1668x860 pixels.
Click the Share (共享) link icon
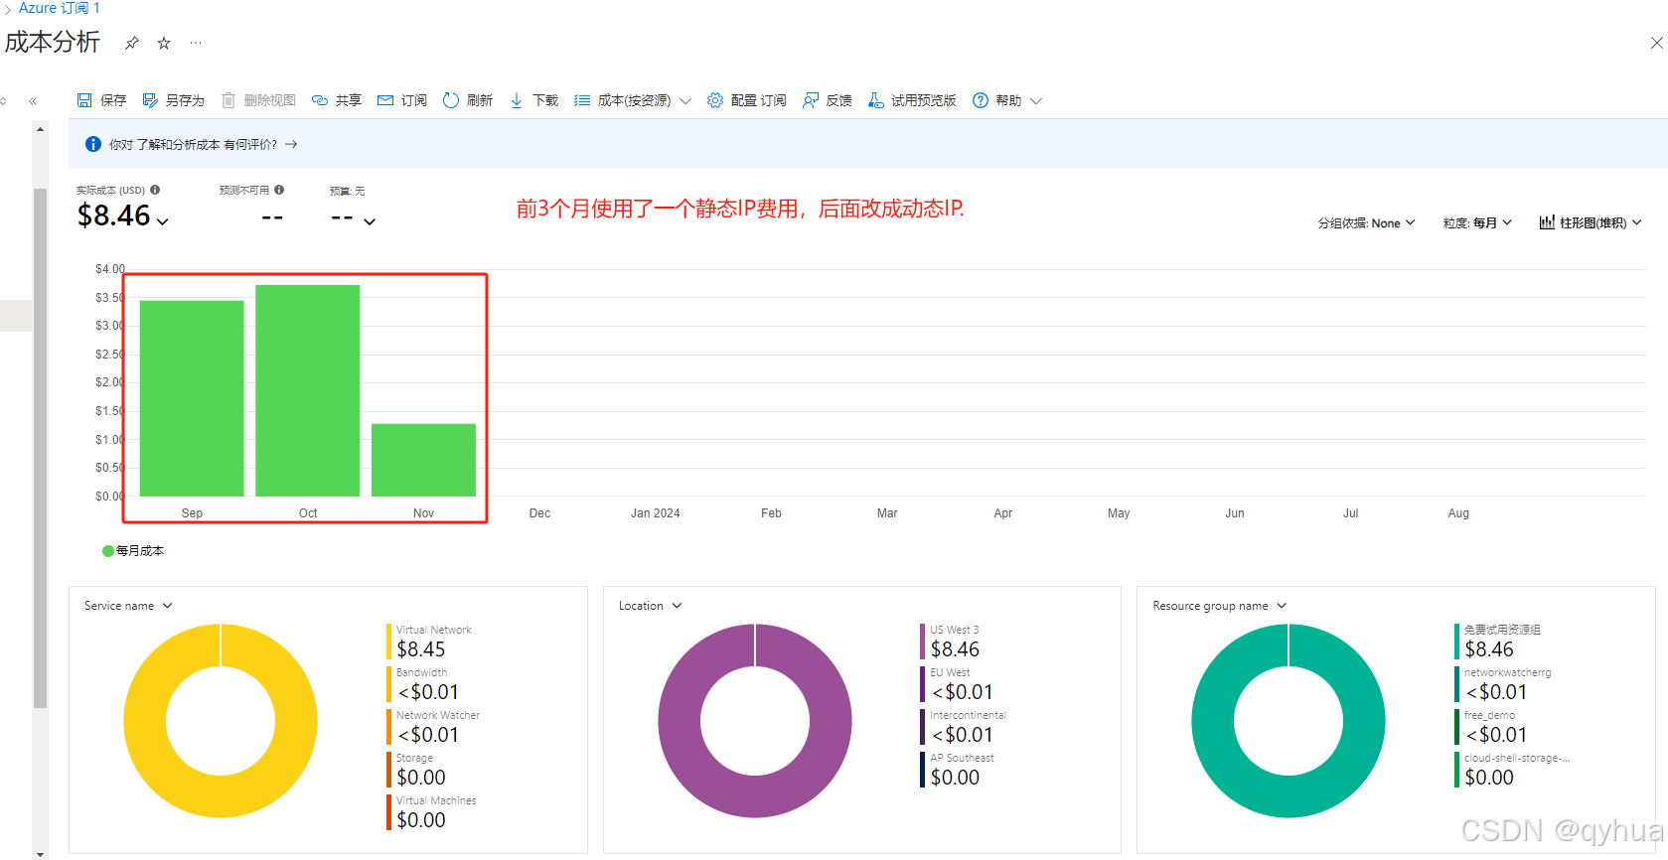[320, 100]
